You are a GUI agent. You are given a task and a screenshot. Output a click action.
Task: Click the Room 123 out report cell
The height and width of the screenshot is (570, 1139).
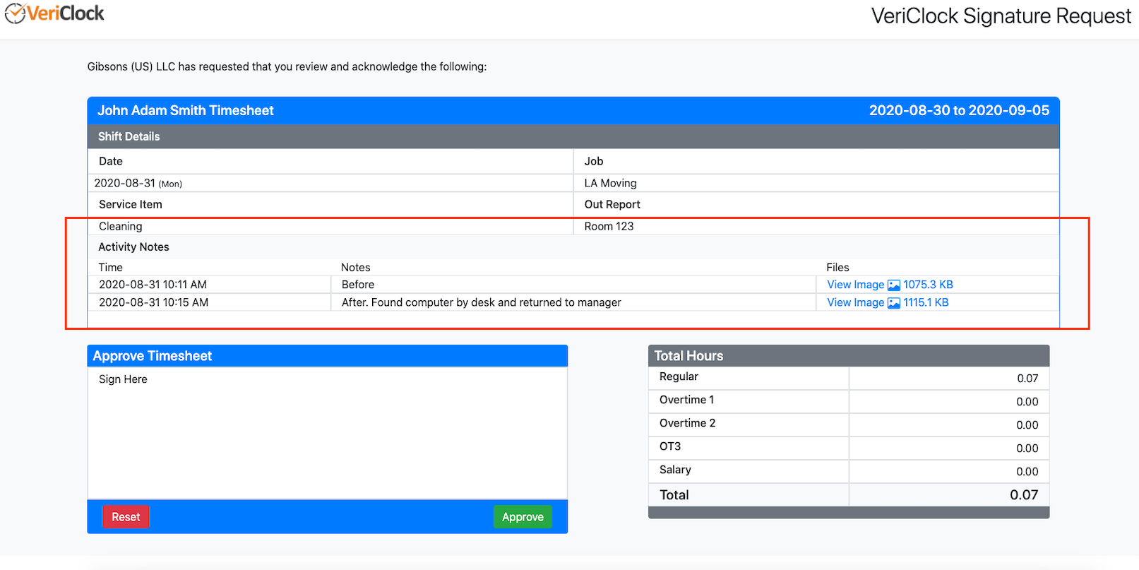[609, 227]
